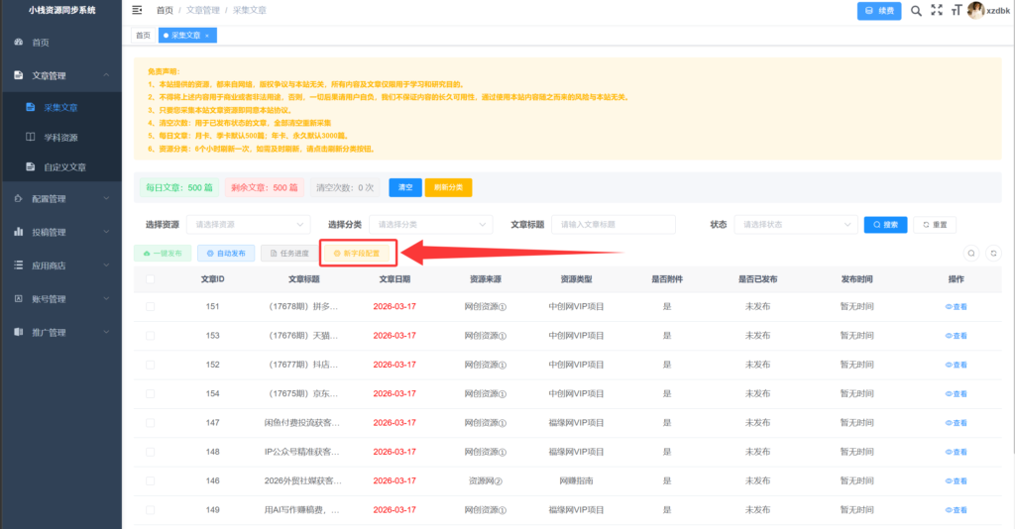This screenshot has height=529, width=1015.
Task: Open 学科资源 in the sidebar
Action: [x=60, y=137]
